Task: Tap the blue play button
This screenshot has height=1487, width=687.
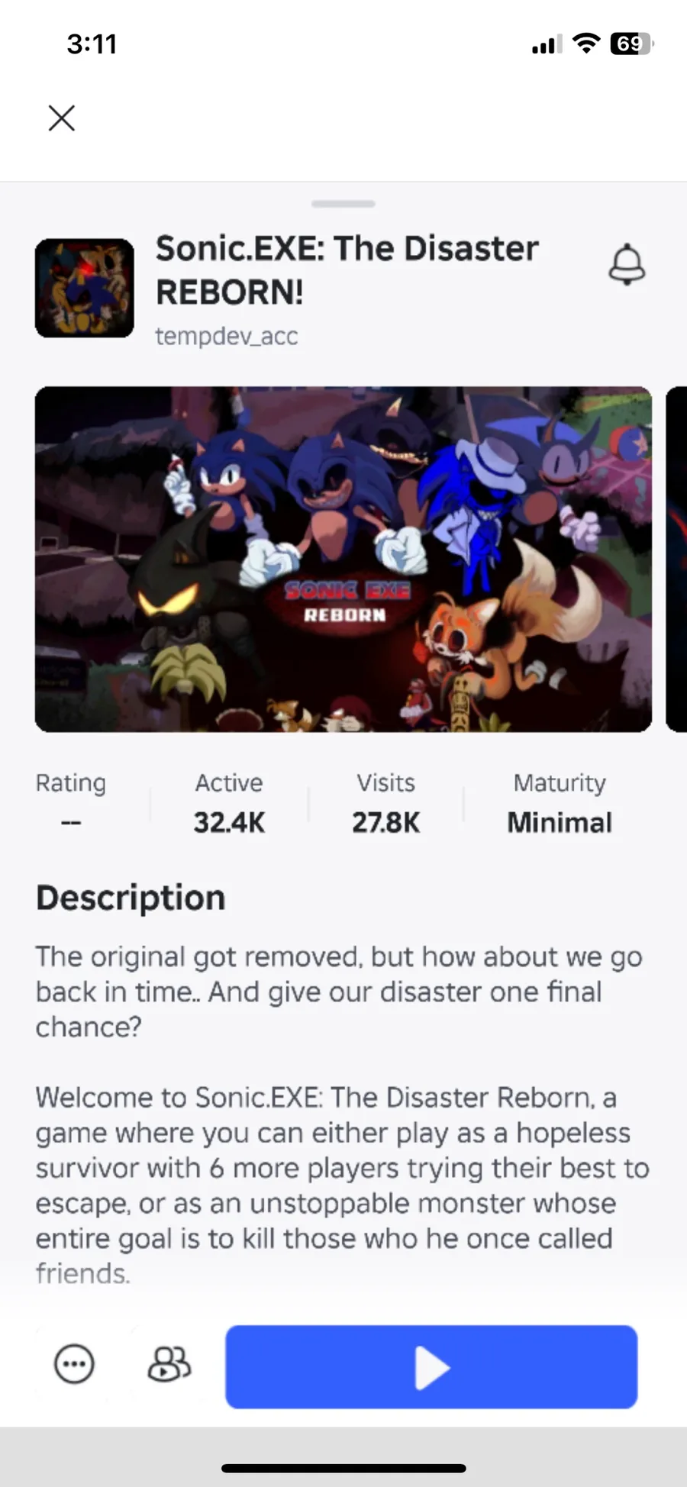Action: (431, 1366)
